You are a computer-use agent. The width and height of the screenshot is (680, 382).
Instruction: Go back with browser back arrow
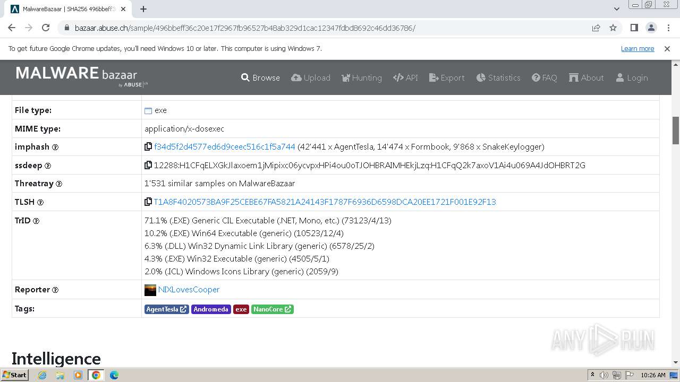point(12,28)
